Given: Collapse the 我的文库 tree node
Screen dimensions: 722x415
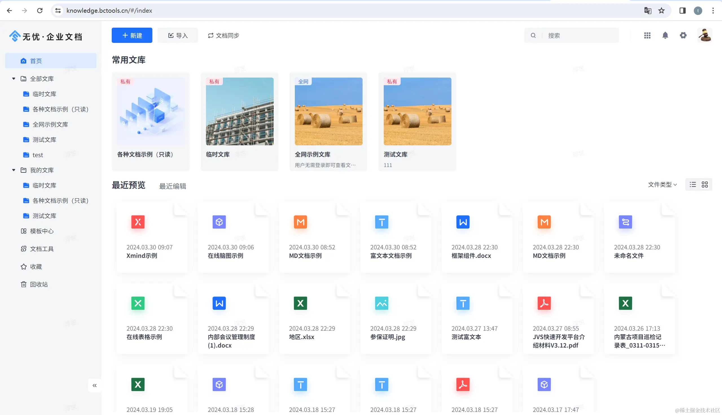Looking at the screenshot, I should point(14,170).
